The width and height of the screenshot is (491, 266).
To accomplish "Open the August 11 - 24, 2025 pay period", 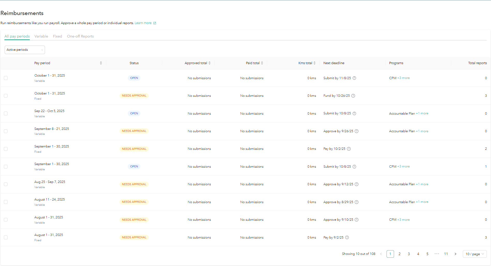I will (50, 200).
